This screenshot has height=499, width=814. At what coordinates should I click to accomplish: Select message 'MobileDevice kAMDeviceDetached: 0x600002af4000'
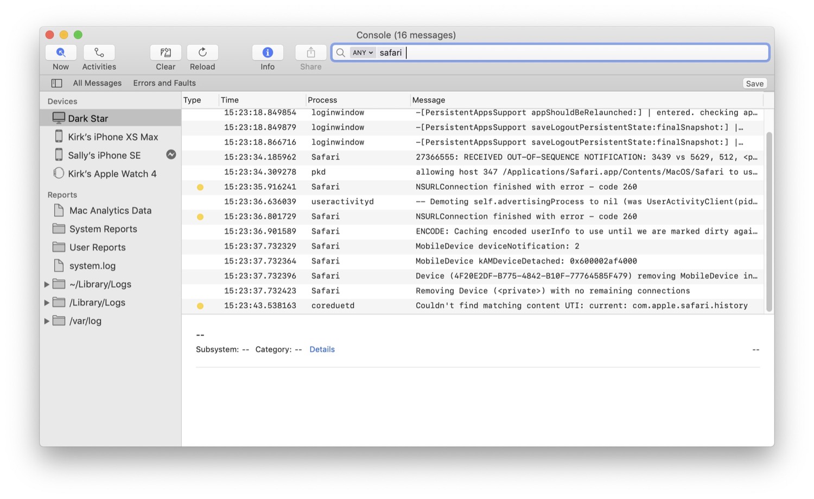(x=526, y=261)
